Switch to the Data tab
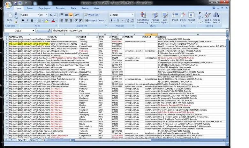This screenshot has height=148, width=249. [73, 8]
